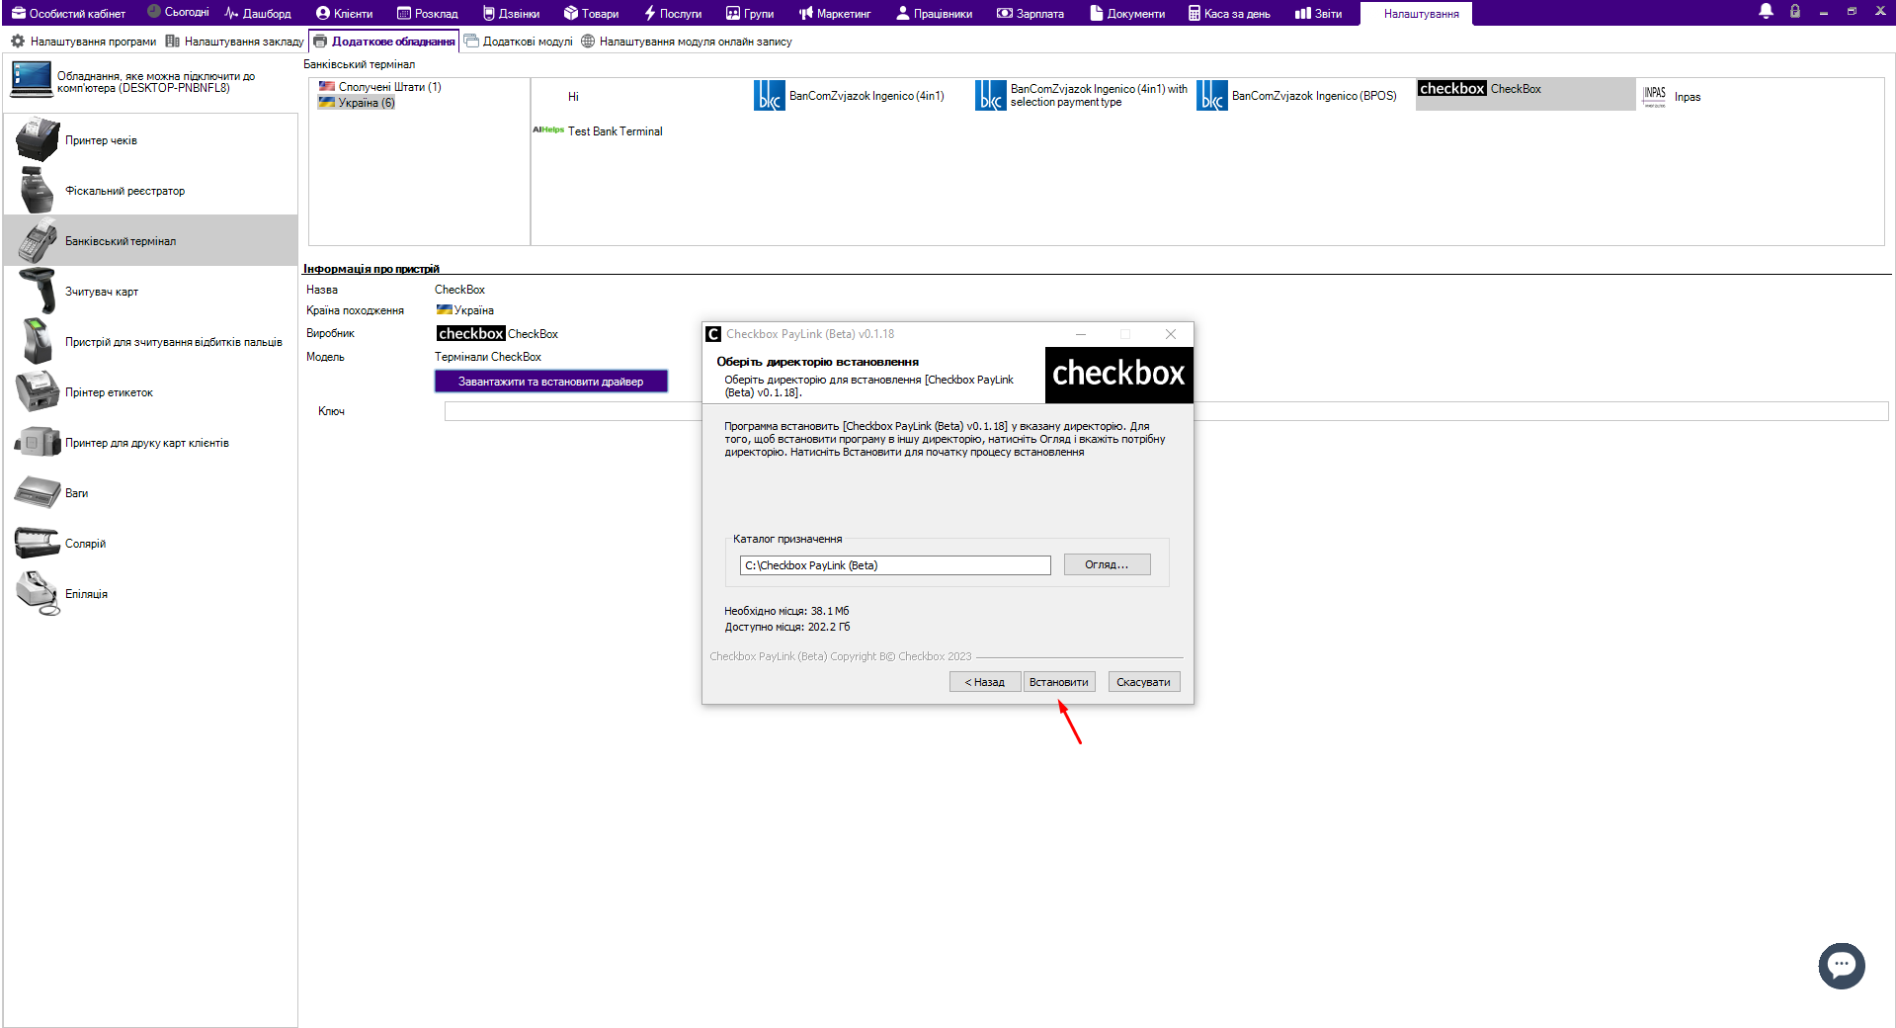1896x1028 pixels.
Task: Click Назад button in installer
Action: tap(984, 682)
